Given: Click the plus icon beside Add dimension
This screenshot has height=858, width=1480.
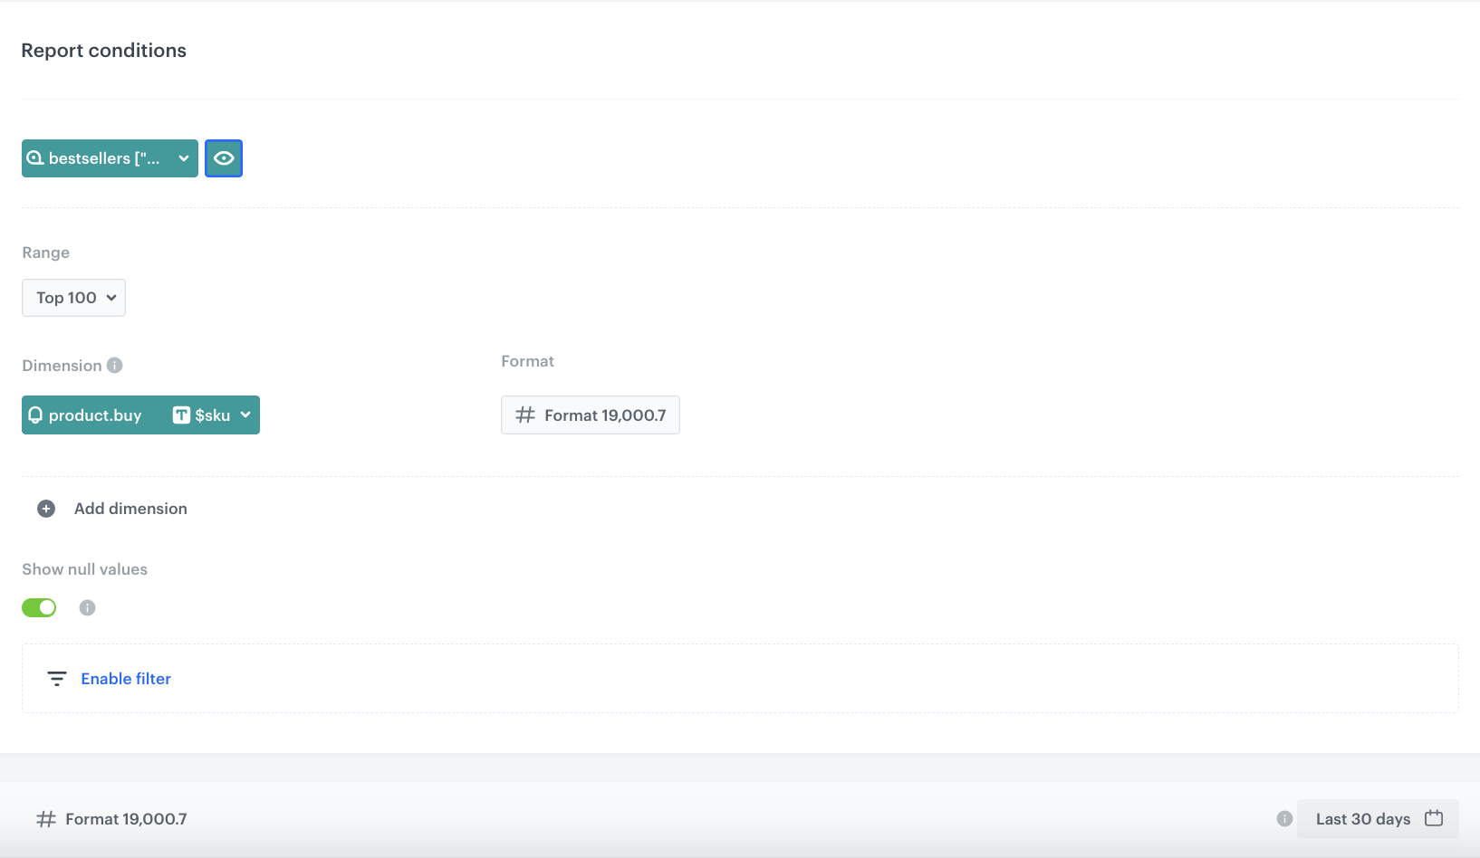Looking at the screenshot, I should point(45,509).
